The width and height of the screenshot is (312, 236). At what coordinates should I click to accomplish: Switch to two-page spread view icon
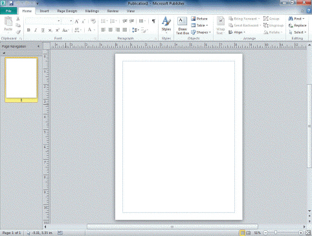pyautogui.click(x=249, y=233)
